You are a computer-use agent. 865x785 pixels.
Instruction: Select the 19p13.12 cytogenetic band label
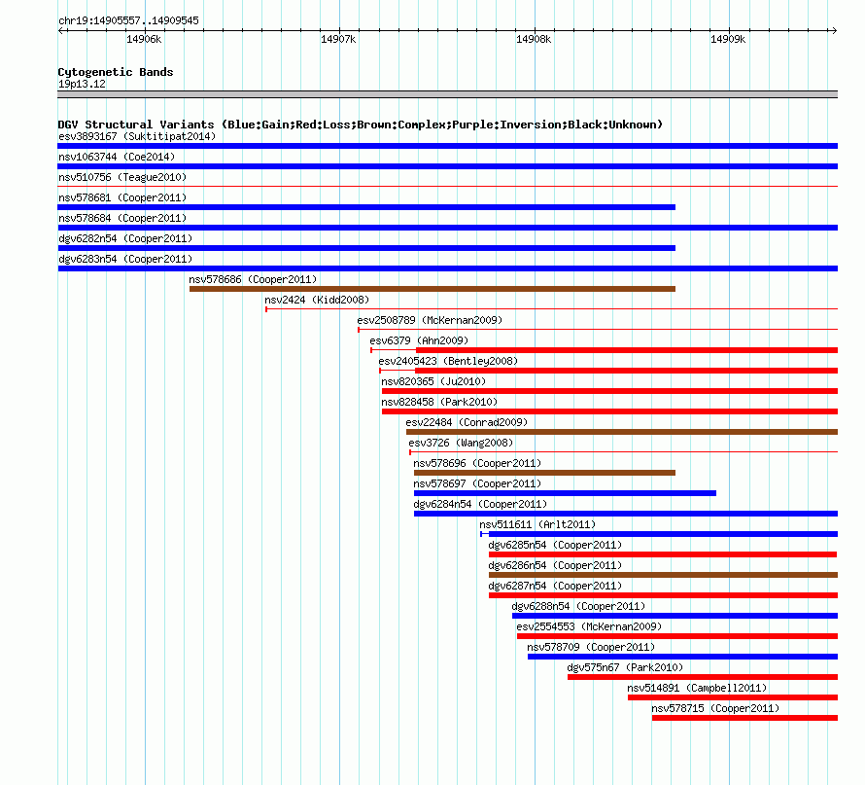82,84
